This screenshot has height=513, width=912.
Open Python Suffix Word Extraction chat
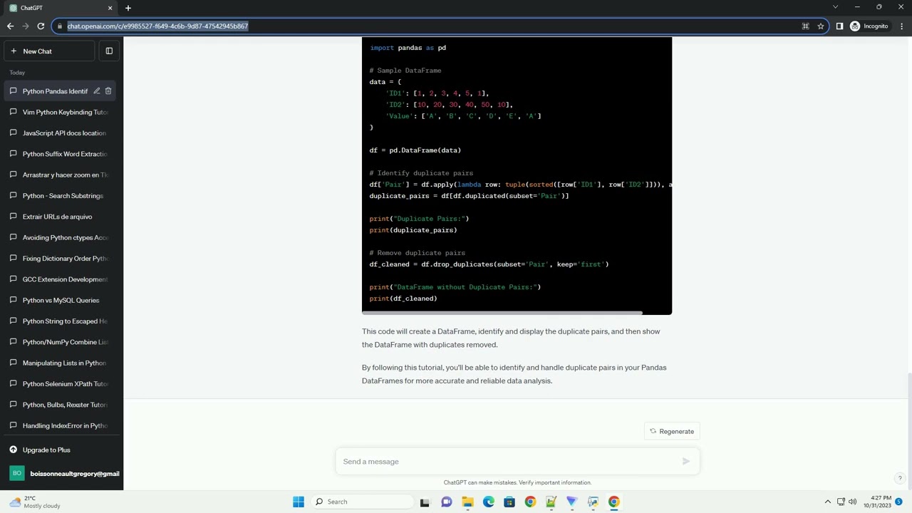[x=61, y=154]
